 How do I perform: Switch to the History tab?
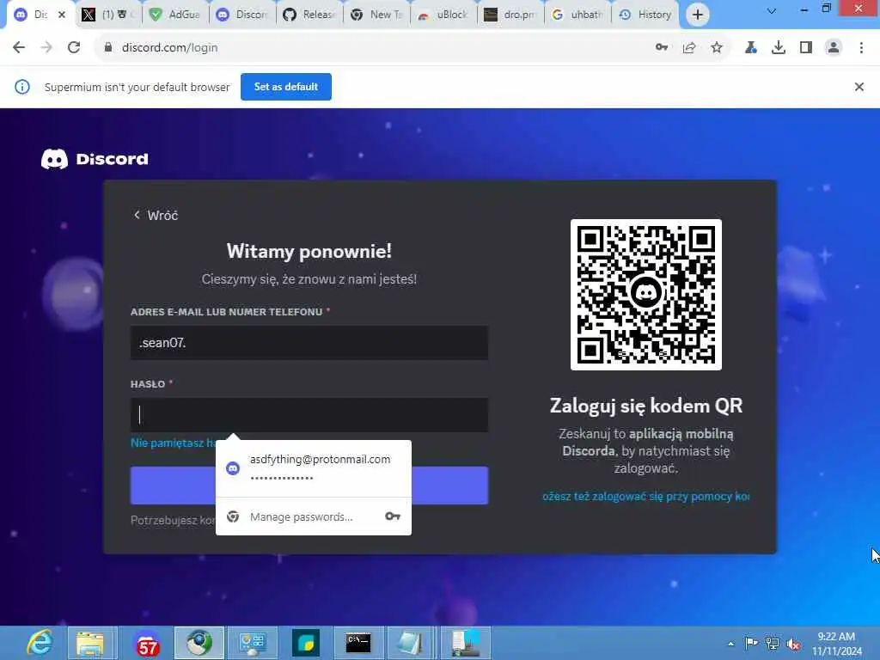click(645, 15)
